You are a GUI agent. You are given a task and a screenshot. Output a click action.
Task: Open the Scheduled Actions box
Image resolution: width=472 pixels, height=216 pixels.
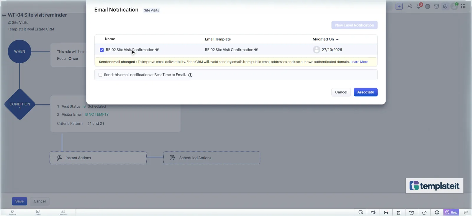click(x=212, y=158)
